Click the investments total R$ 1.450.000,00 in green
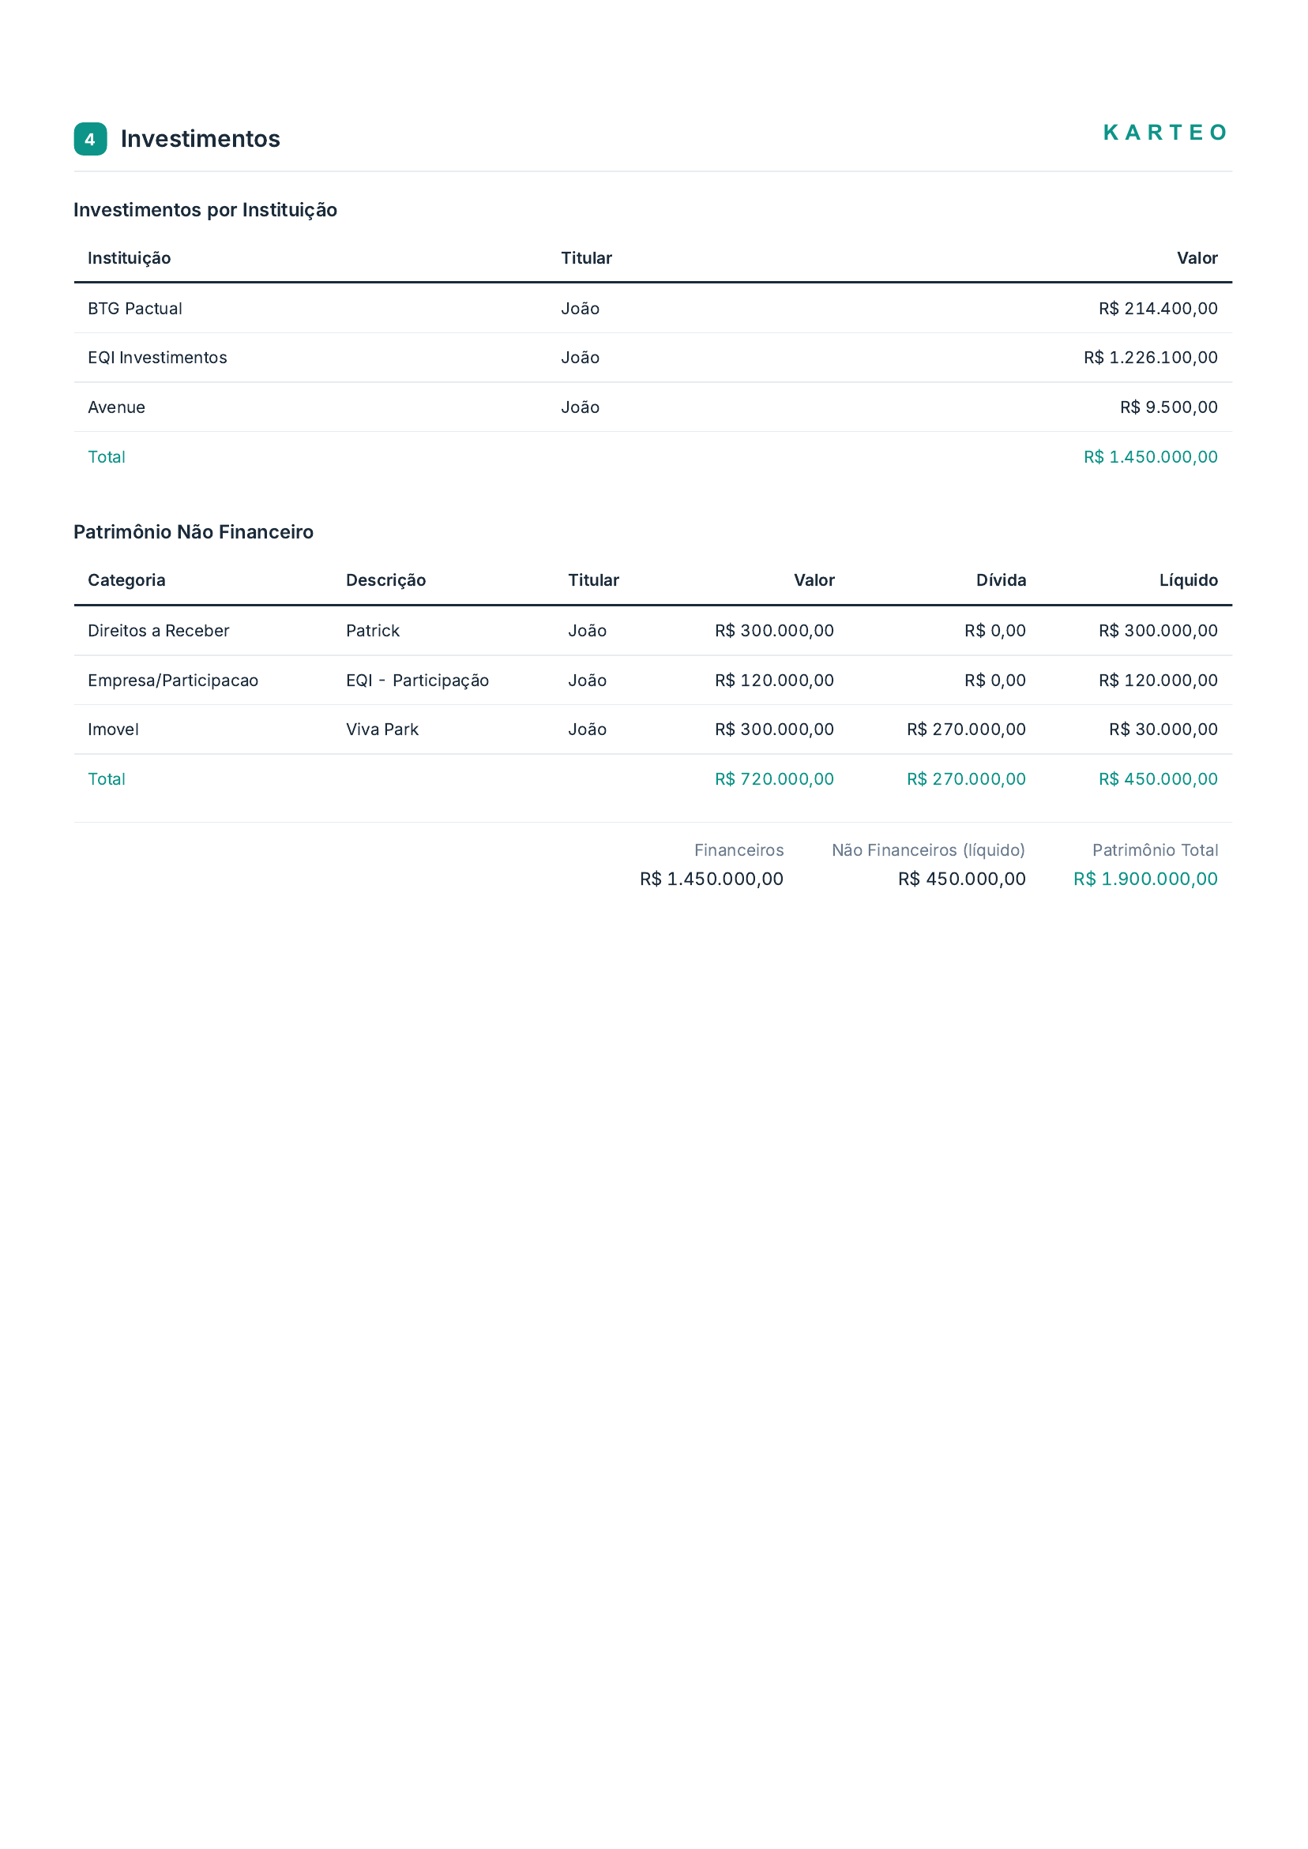This screenshot has height=1849, width=1308. [x=1151, y=456]
